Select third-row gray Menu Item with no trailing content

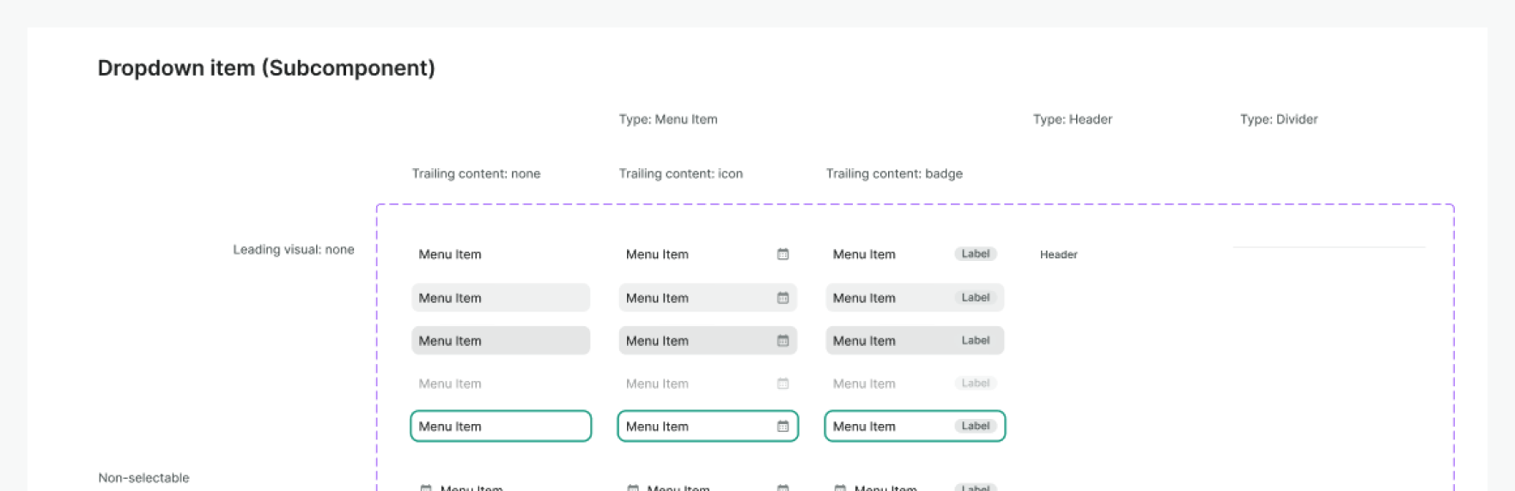point(501,341)
